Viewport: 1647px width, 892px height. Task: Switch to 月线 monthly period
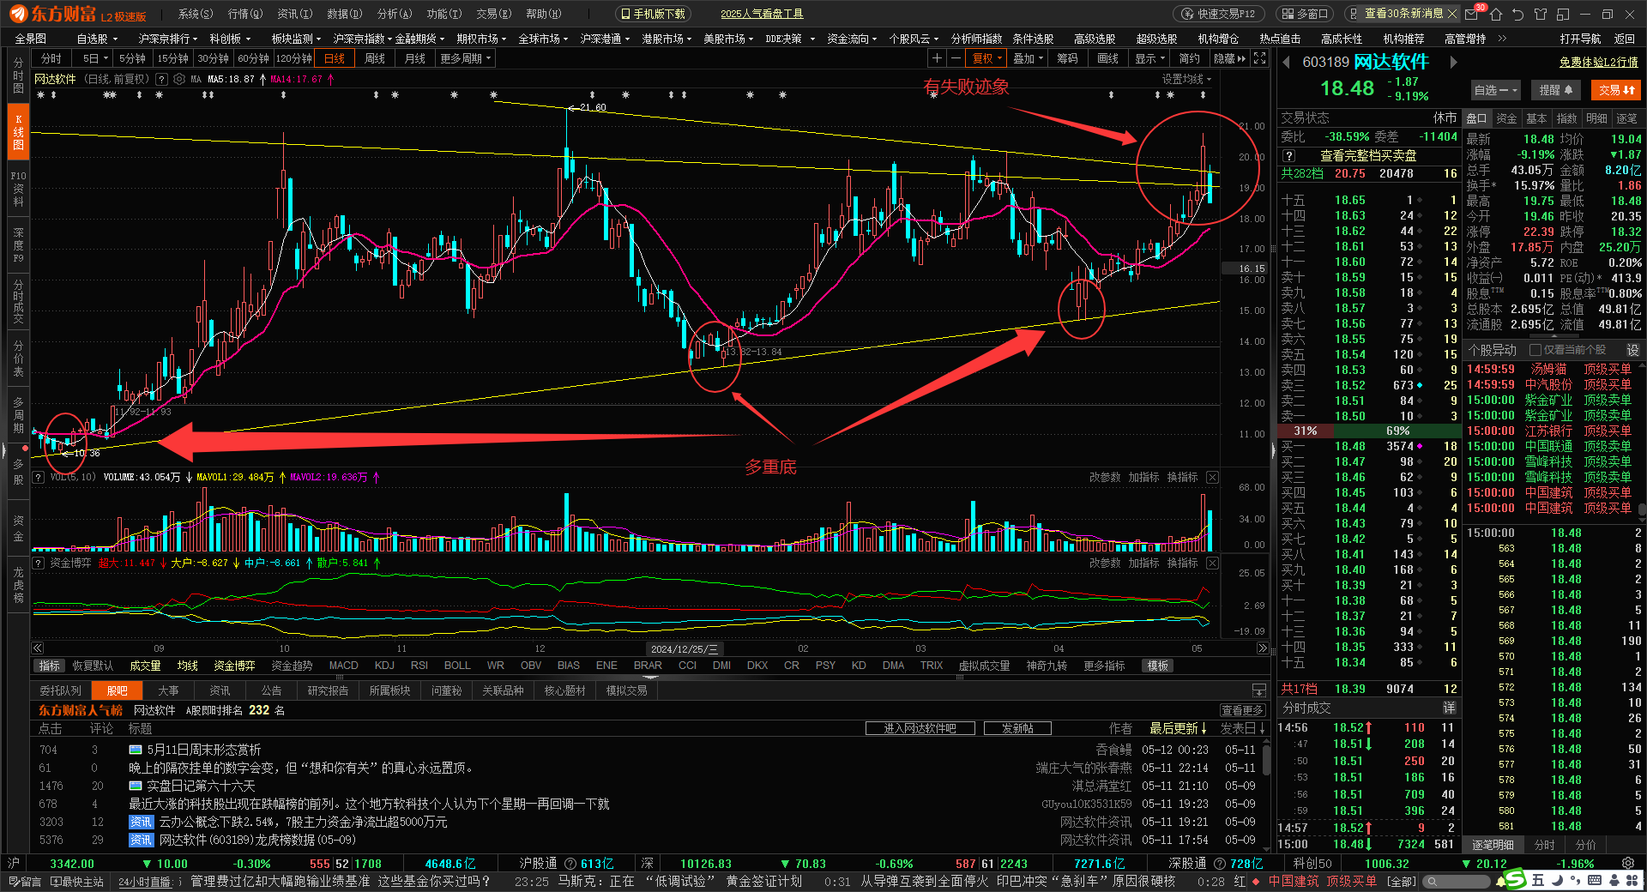[x=415, y=58]
